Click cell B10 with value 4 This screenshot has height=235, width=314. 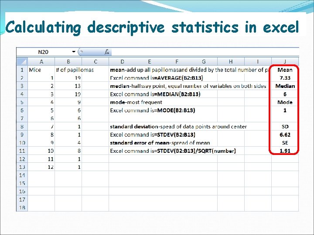coord(68,143)
